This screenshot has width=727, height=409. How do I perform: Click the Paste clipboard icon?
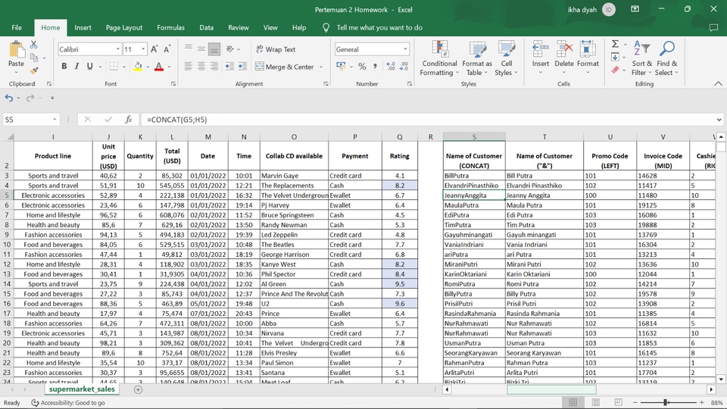(16, 50)
